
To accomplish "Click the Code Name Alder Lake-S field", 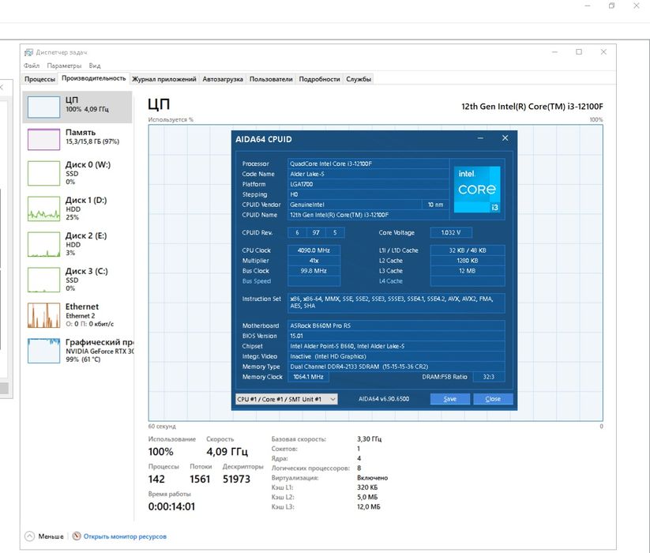I will 368,174.
